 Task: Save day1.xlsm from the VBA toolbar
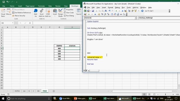click(x=93, y=11)
